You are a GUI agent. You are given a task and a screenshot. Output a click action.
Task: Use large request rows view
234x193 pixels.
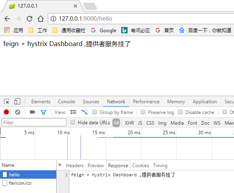tap(73, 112)
